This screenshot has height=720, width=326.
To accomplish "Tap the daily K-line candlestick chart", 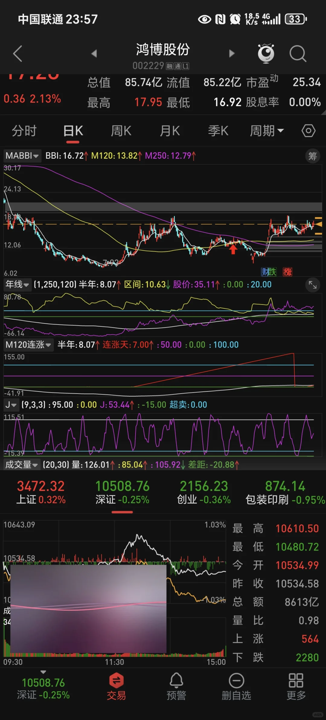I will tap(163, 221).
